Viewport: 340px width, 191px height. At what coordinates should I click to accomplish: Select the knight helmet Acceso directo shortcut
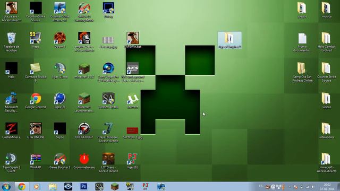tap(84, 42)
